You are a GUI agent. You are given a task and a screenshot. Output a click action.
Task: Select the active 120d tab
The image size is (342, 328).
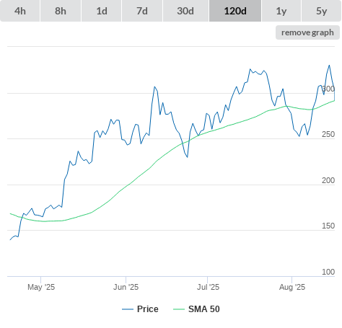click(x=235, y=11)
